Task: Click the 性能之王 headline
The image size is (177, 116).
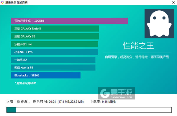Action: (x=138, y=46)
